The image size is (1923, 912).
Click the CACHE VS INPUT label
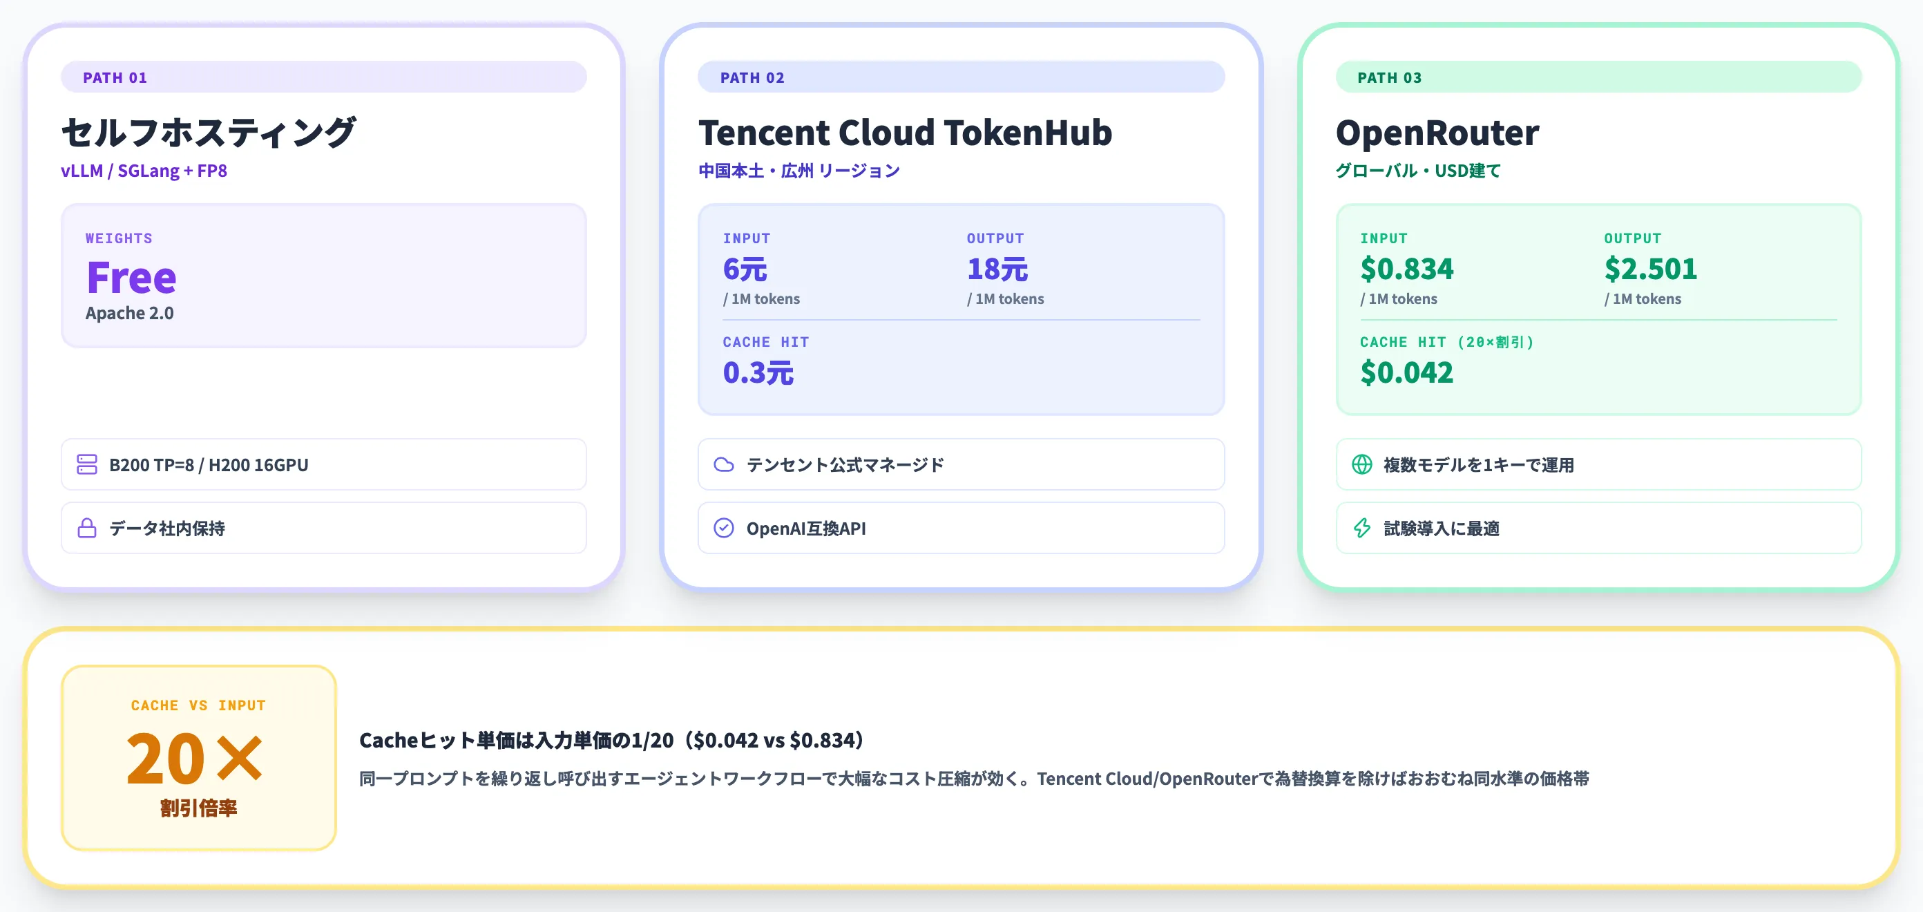pos(198,705)
